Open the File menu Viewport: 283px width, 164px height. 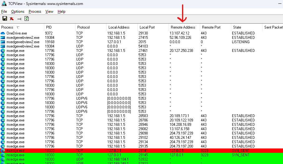click(4, 11)
